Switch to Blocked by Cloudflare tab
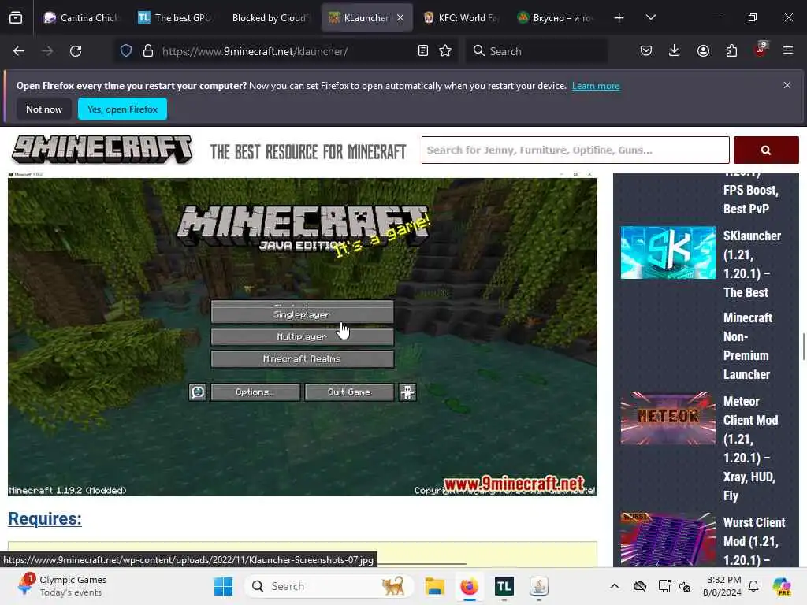807x605 pixels. point(270,18)
